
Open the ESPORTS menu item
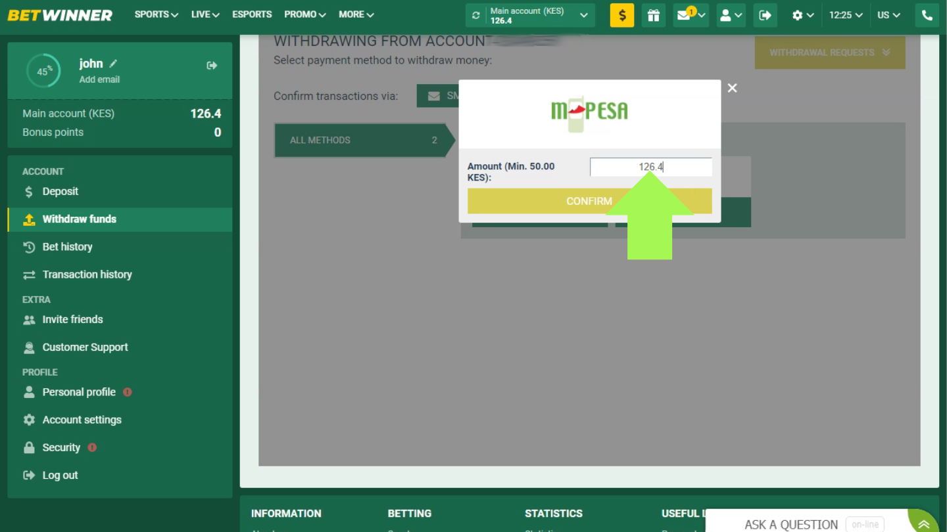click(252, 14)
